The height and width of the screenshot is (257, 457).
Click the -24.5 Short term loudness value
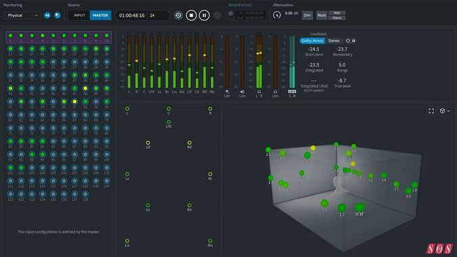(x=314, y=49)
